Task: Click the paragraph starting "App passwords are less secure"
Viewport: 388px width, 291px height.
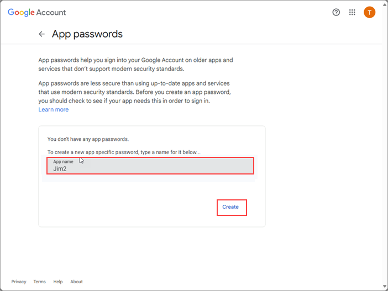Action: coord(135,92)
